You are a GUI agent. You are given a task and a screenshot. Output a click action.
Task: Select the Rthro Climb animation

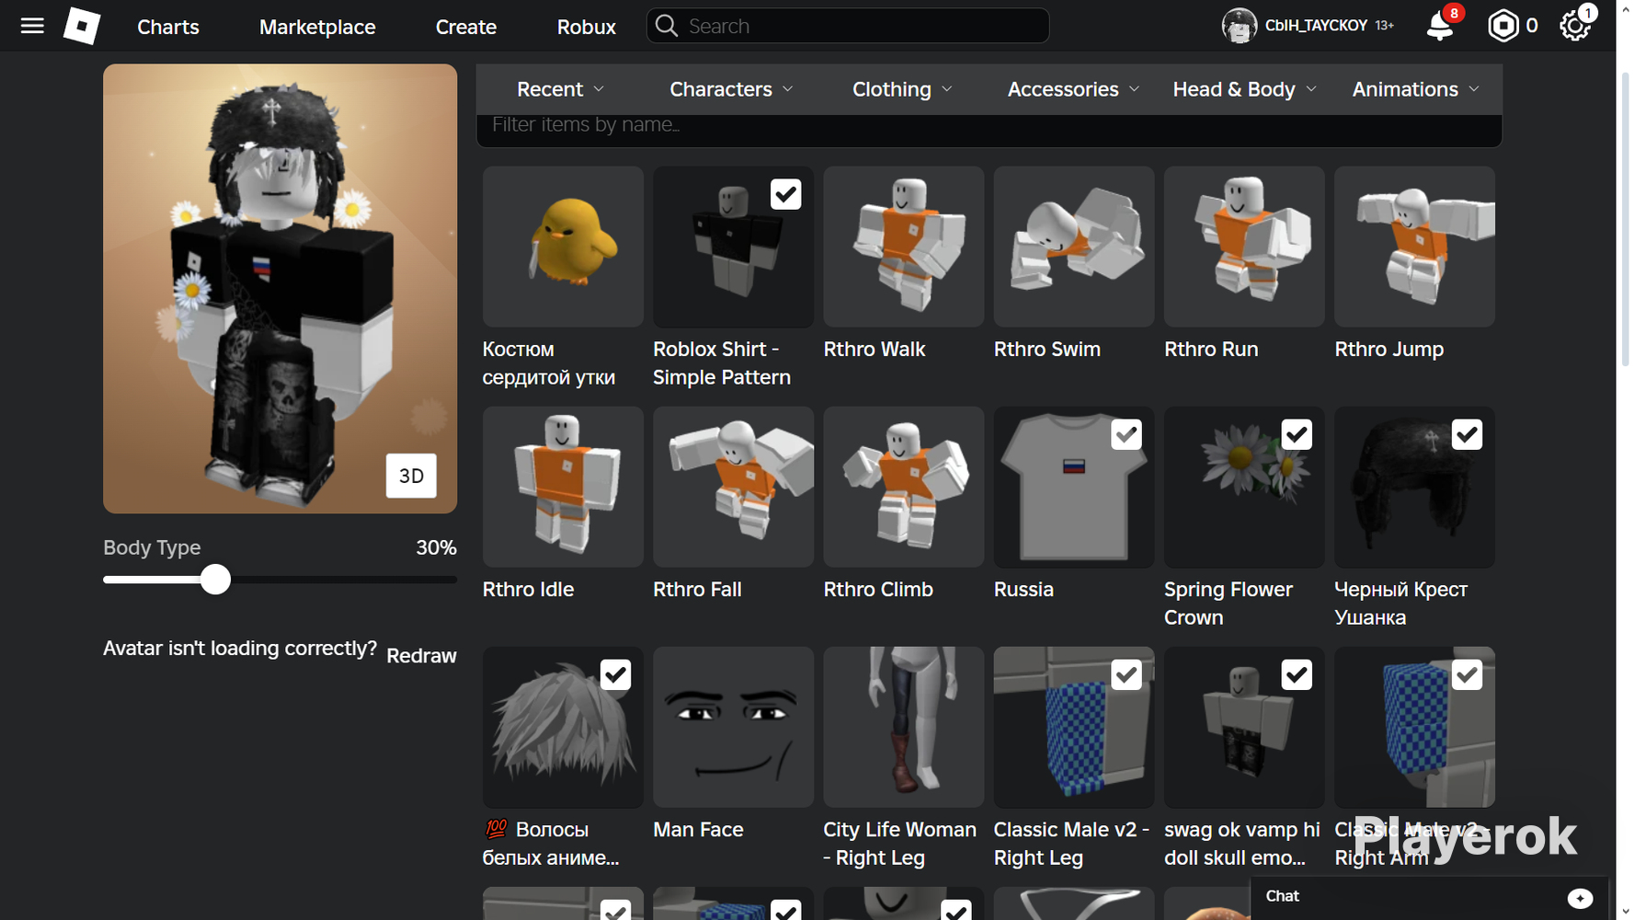904,487
